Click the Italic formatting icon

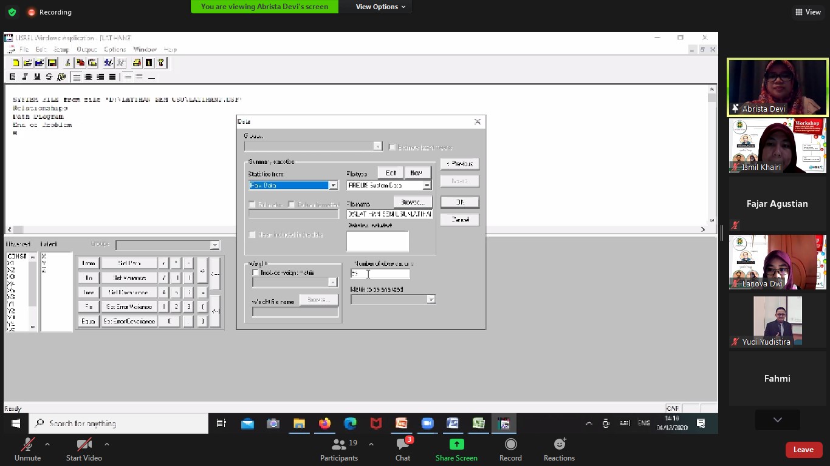25,77
